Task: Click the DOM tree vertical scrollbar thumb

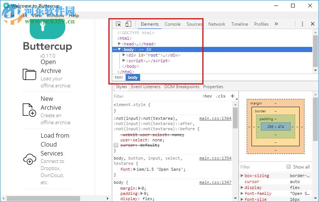Action: (x=315, y=51)
